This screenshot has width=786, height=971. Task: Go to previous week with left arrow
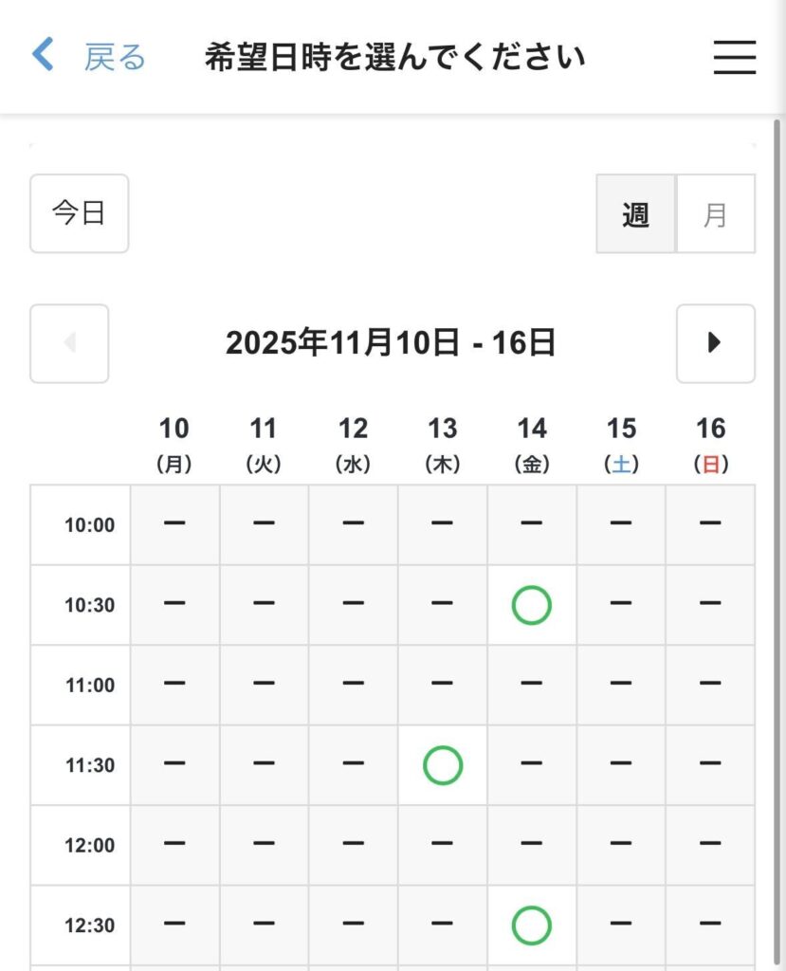coord(69,343)
